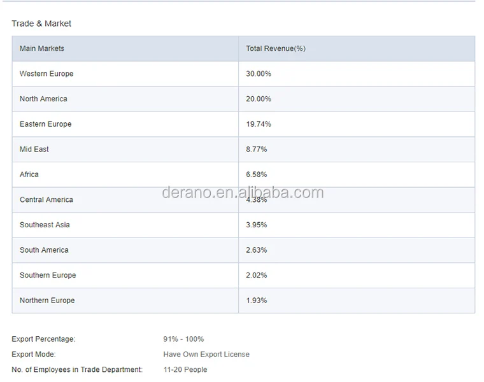Click the Trade & Market section heading
The image size is (484, 382).
41,24
